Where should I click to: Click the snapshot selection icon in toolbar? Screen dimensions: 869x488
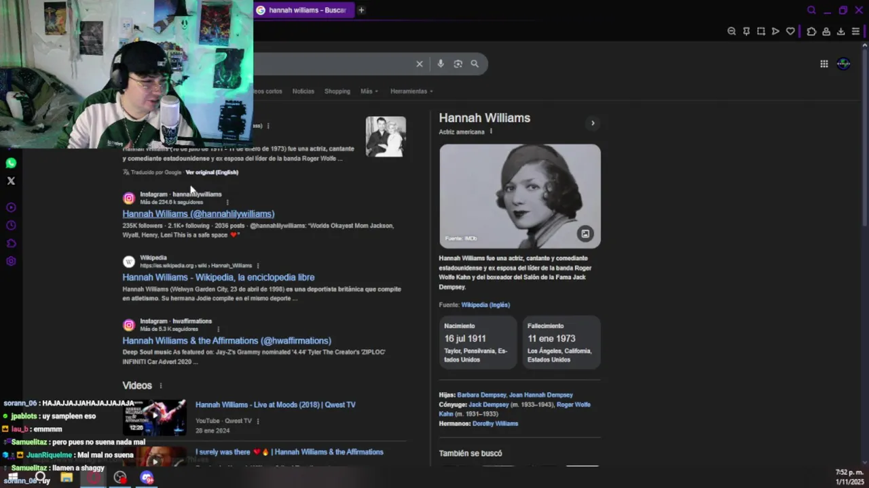761,31
